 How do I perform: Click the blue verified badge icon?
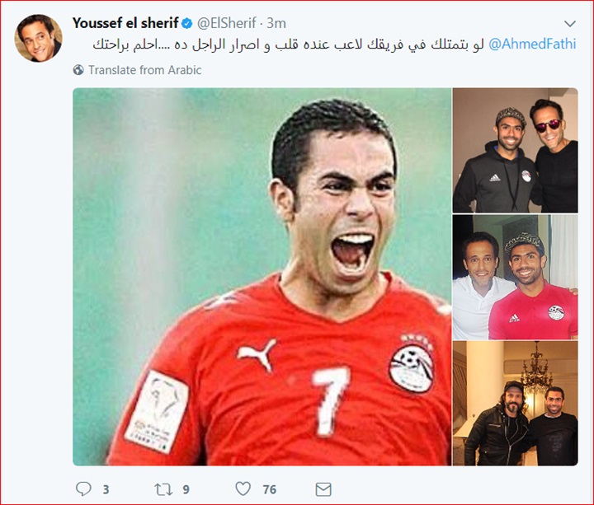[x=186, y=23]
